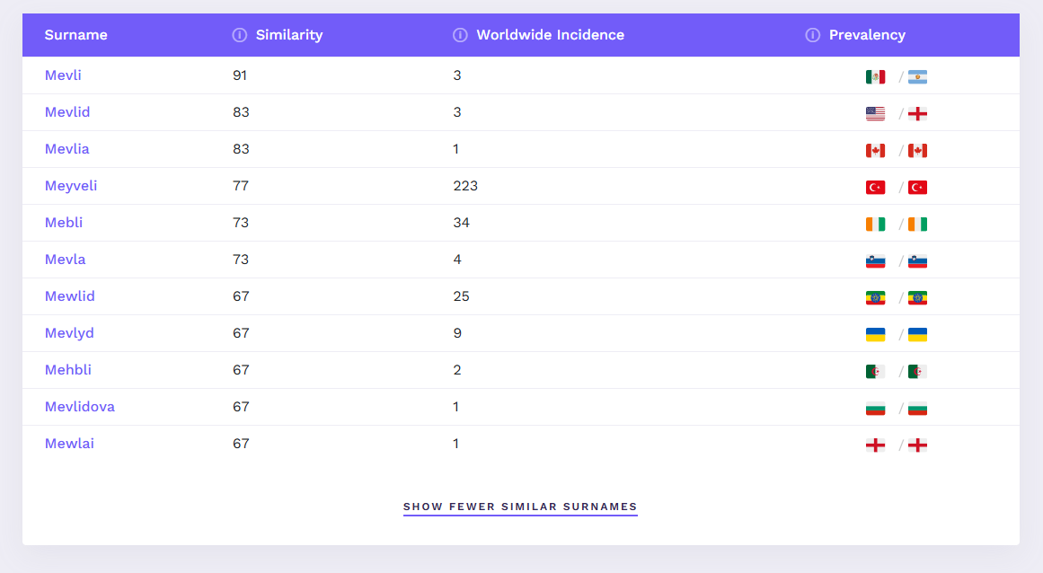This screenshot has width=1043, height=573.
Task: Click first Algeria flag in Mehbli row
Action: click(x=875, y=372)
